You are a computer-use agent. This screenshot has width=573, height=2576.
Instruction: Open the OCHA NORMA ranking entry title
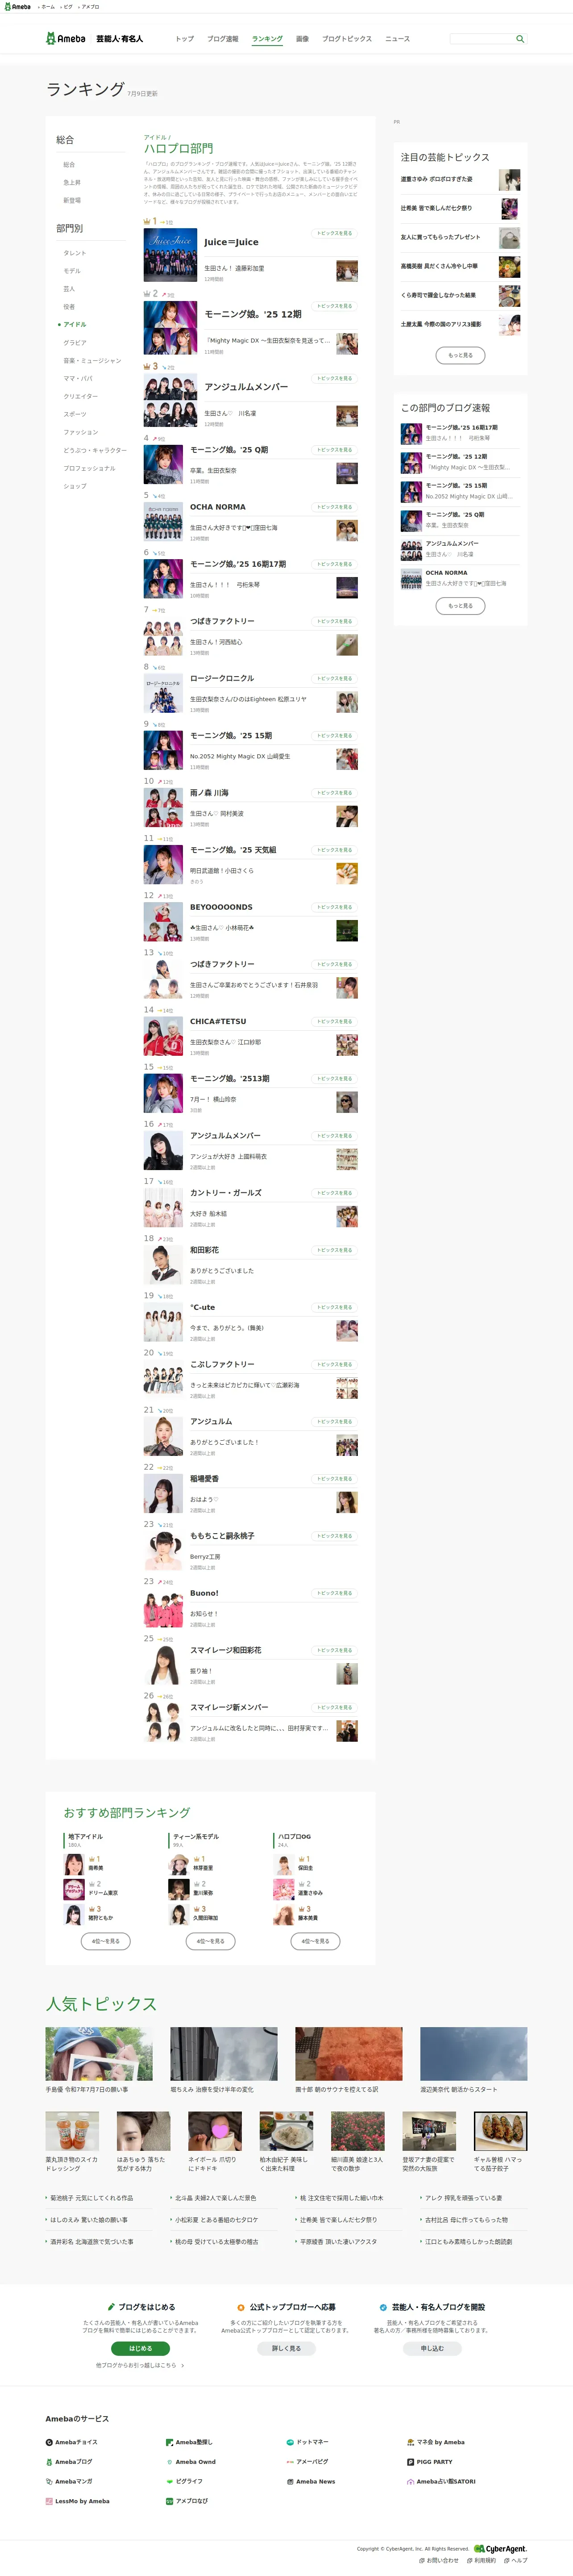218,507
